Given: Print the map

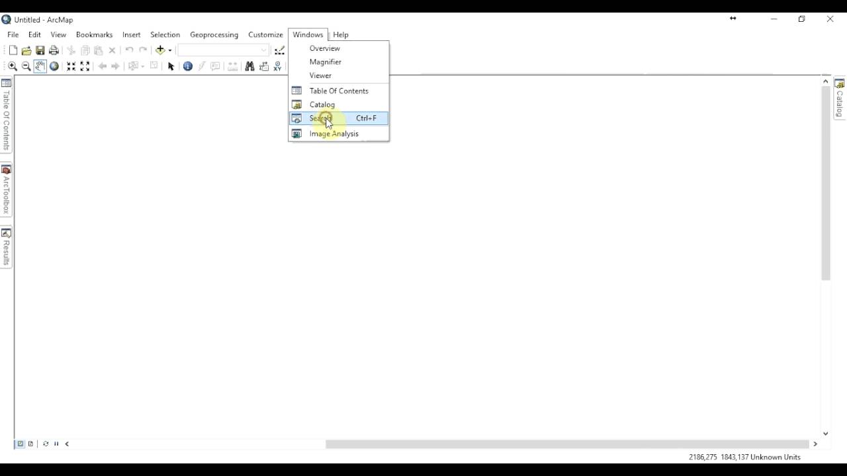Looking at the screenshot, I should (54, 50).
